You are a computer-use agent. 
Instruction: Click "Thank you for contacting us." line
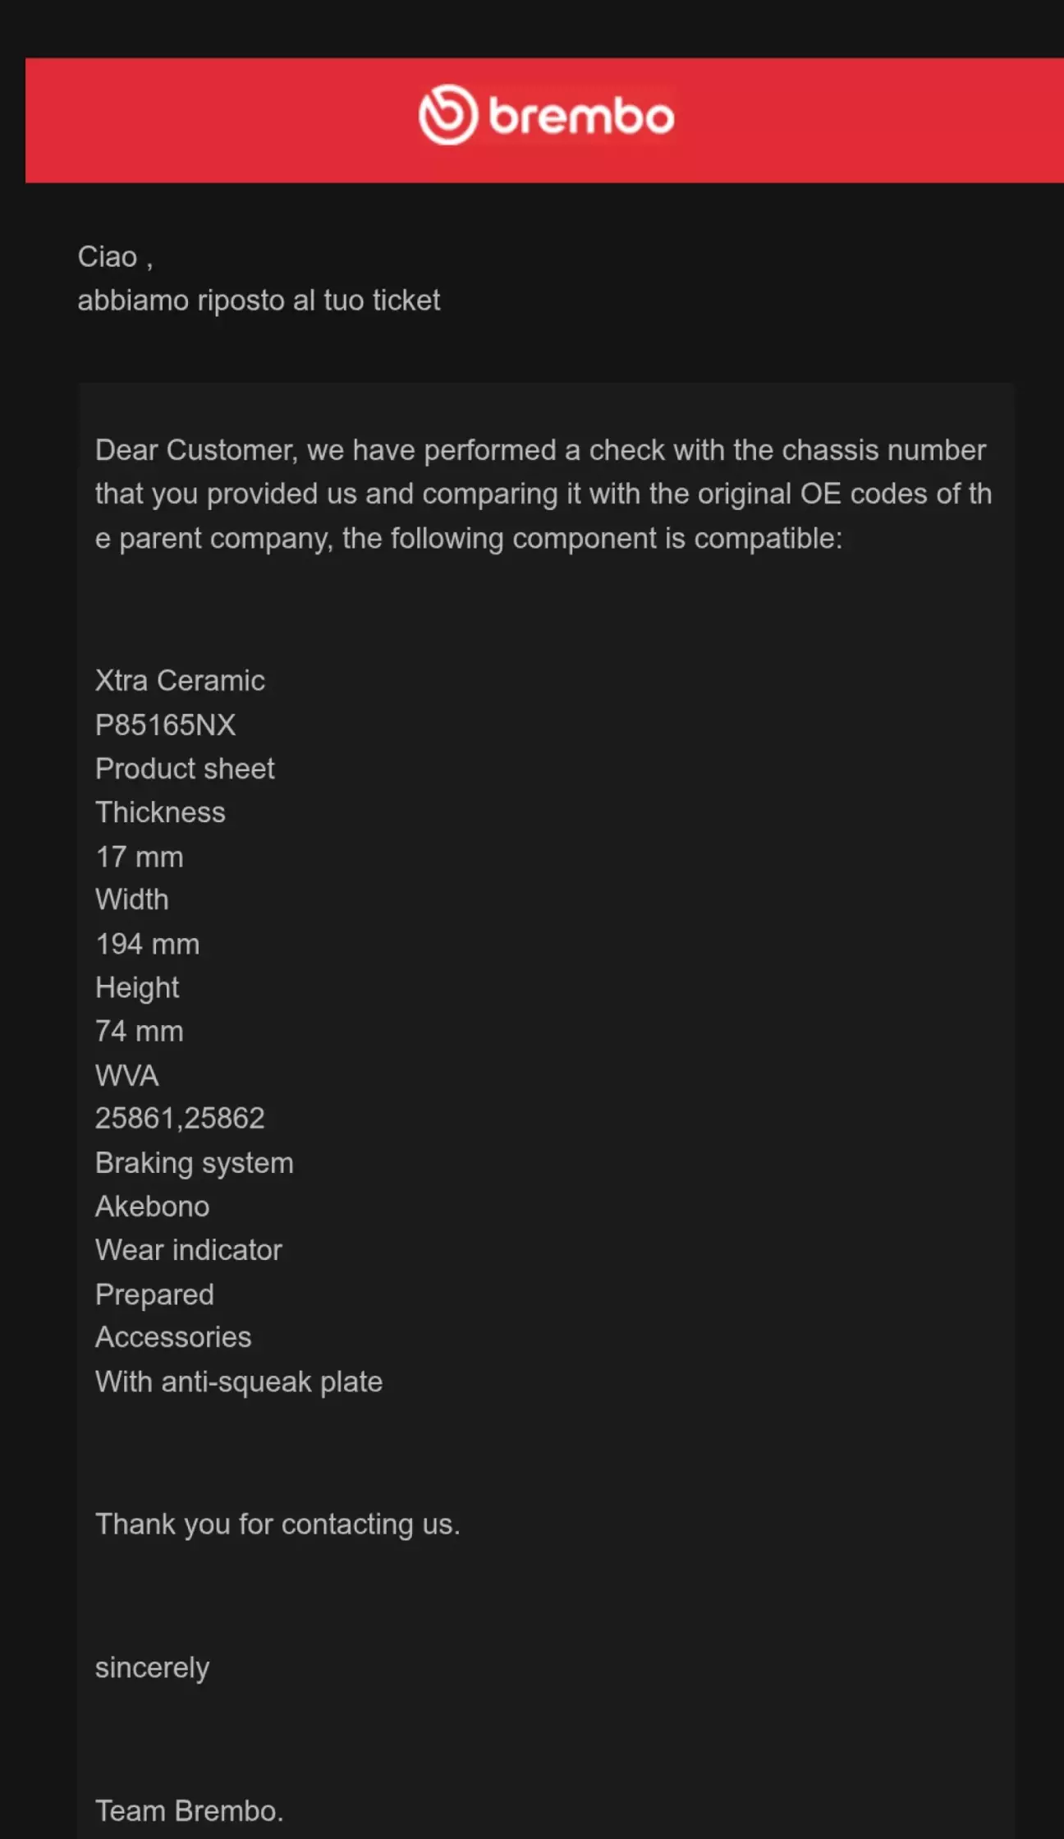277,1524
